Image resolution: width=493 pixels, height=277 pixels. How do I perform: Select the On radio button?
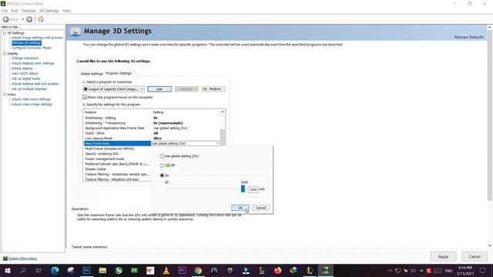[162, 175]
